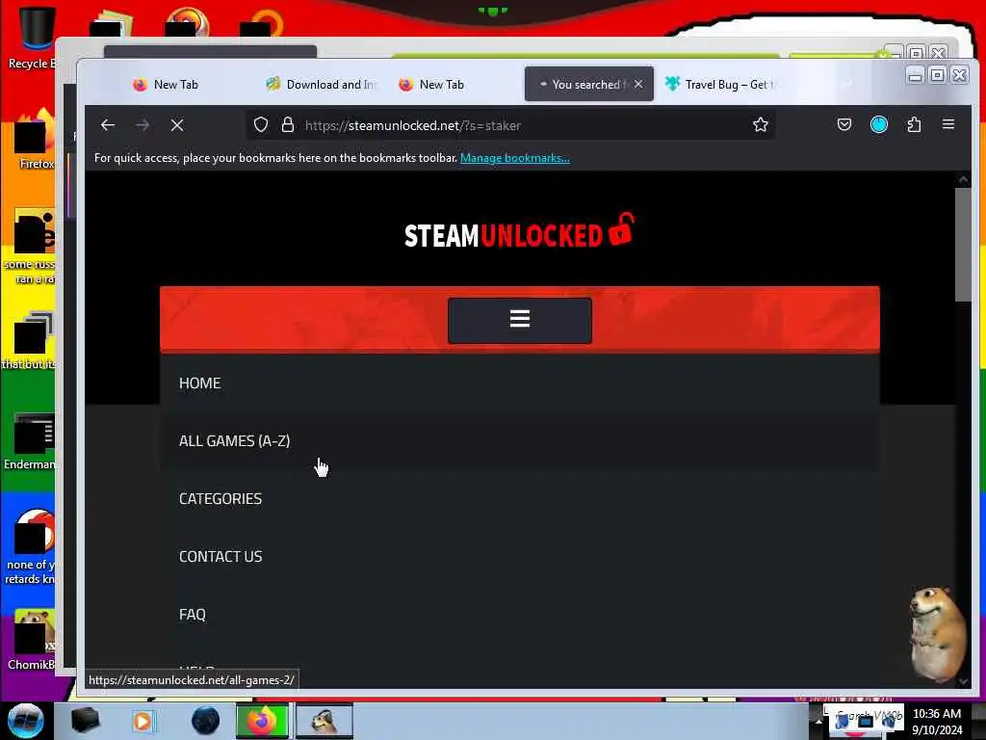This screenshot has width=986, height=740.
Task: Toggle the SteamUnlocked navigation hamburger button
Action: click(x=519, y=320)
